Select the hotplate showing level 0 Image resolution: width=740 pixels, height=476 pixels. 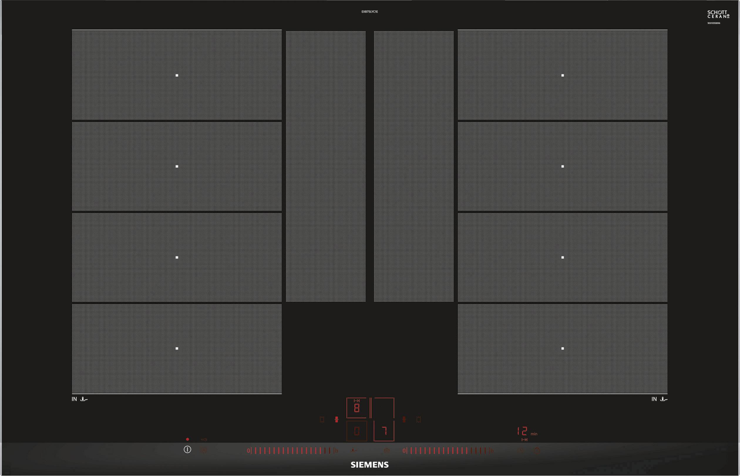tap(356, 431)
